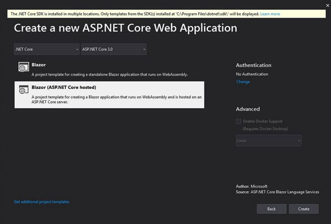Click the Blazor template globe icon

click(23, 67)
